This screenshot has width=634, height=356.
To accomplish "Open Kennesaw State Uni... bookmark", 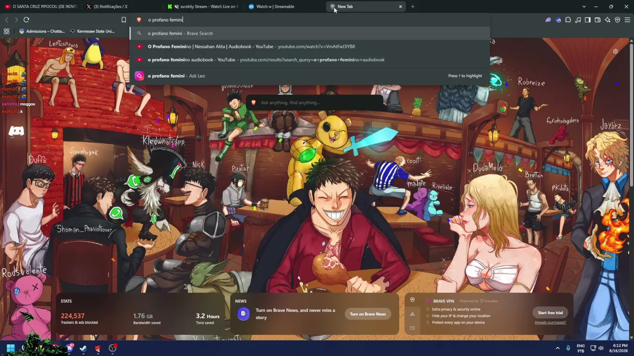I will (x=93, y=31).
